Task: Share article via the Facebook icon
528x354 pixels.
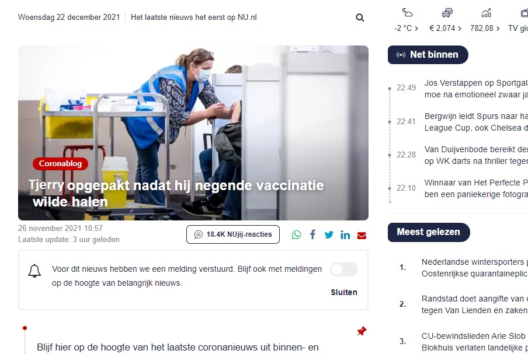Action: (x=312, y=234)
